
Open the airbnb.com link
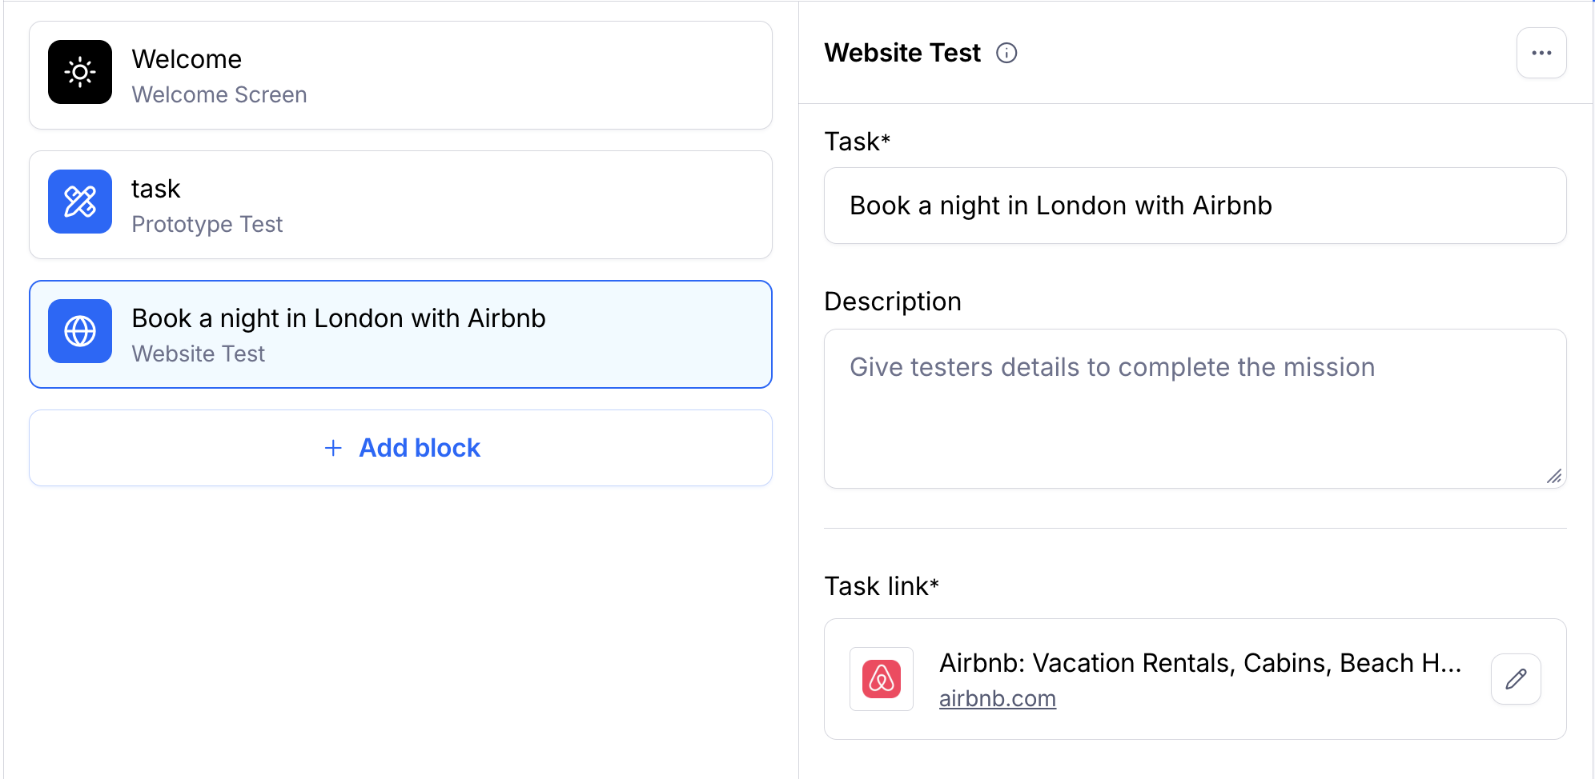pyautogui.click(x=997, y=698)
